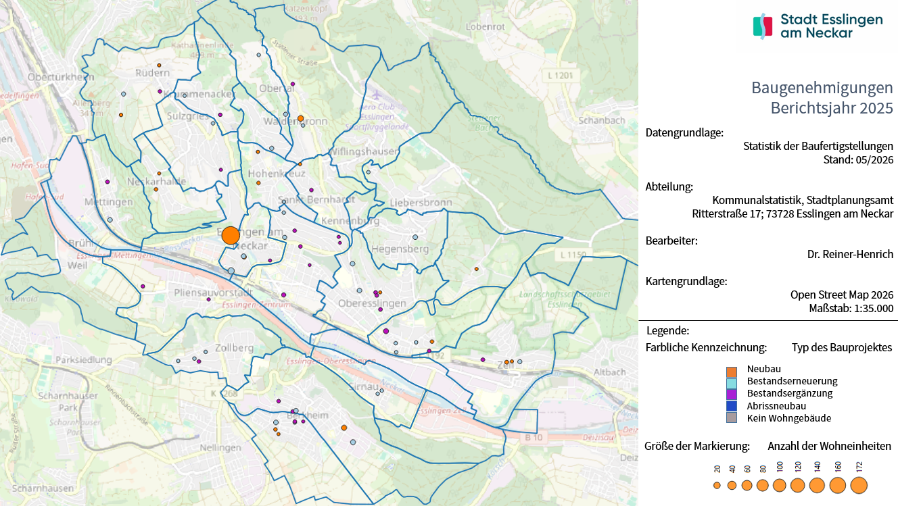
Task: Click the Stadt Esslingen am Neckar logo emblem
Action: (763, 26)
